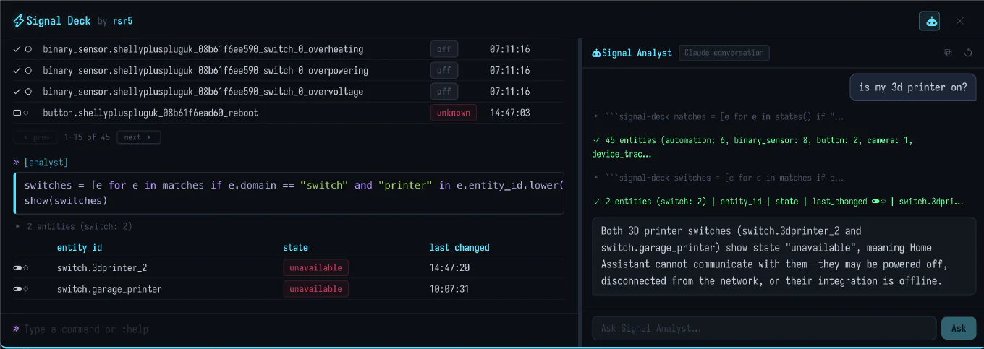Select the switch_0_overpowering entity name
Screen dimensions: 984x349
point(205,70)
